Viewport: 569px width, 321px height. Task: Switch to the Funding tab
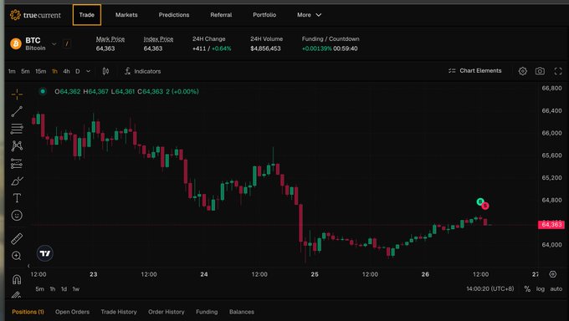click(x=207, y=312)
